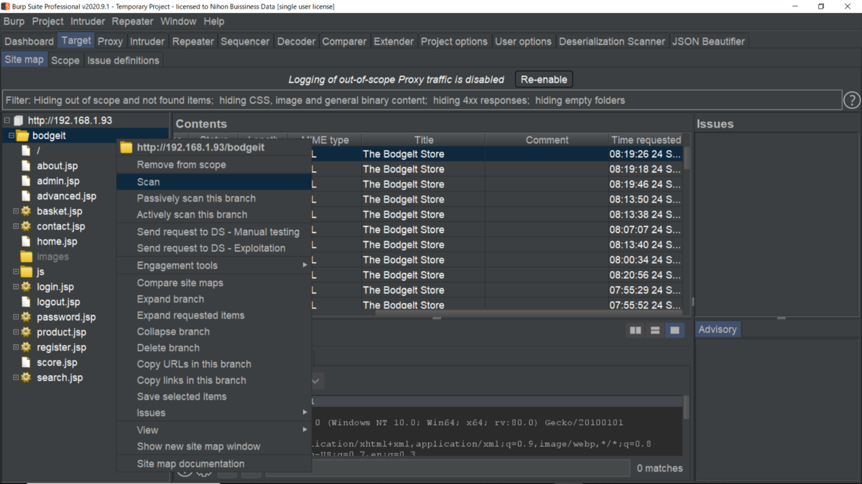Image resolution: width=862 pixels, height=484 pixels.
Task: Select Passively scan this branch
Action: click(x=214, y=198)
